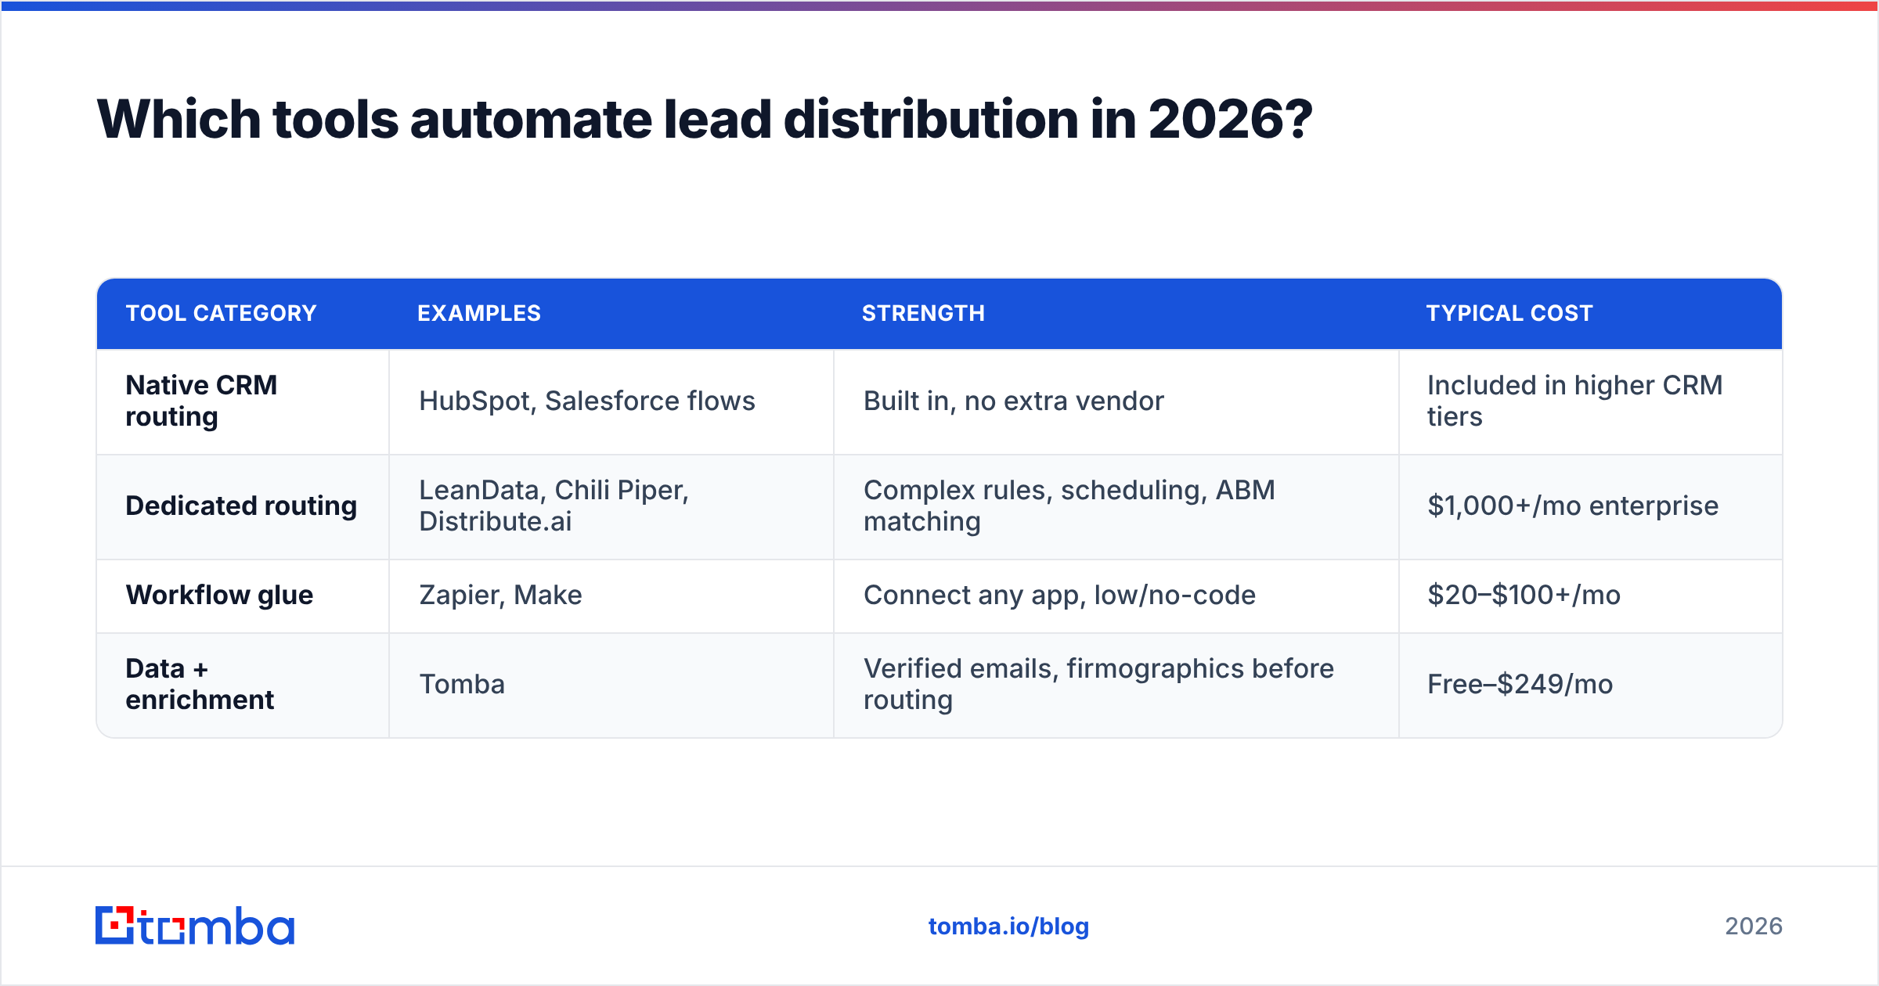Select the 'Workflow glue' cell
This screenshot has height=986, width=1879.
pyautogui.click(x=243, y=596)
